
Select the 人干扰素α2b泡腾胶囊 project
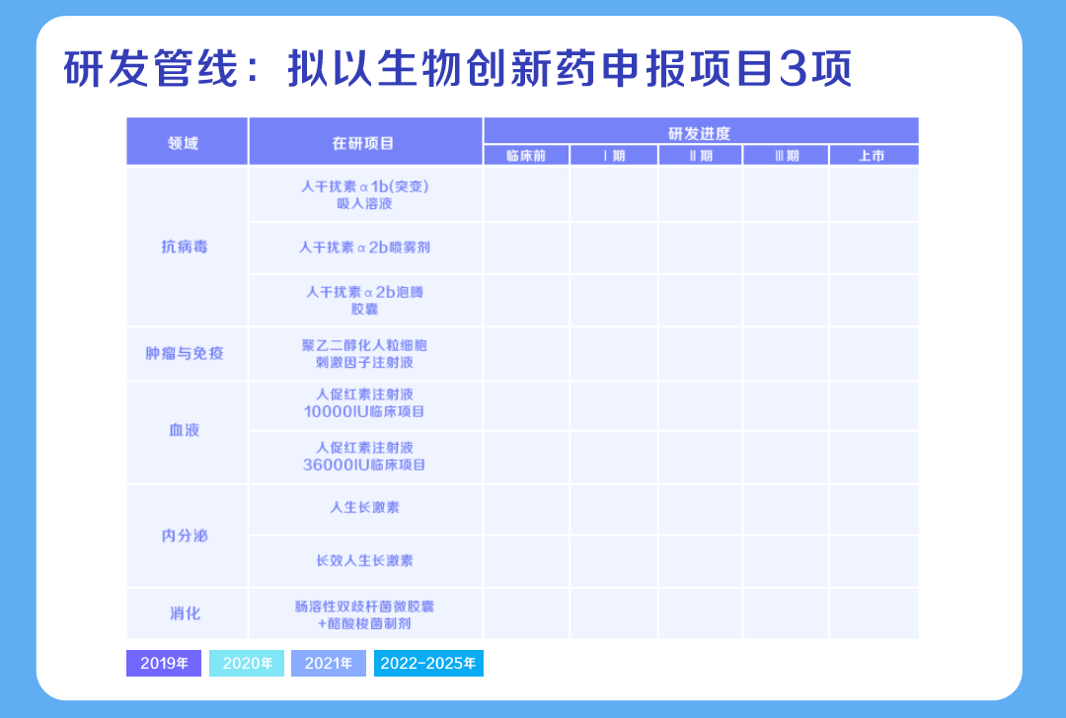coord(365,301)
